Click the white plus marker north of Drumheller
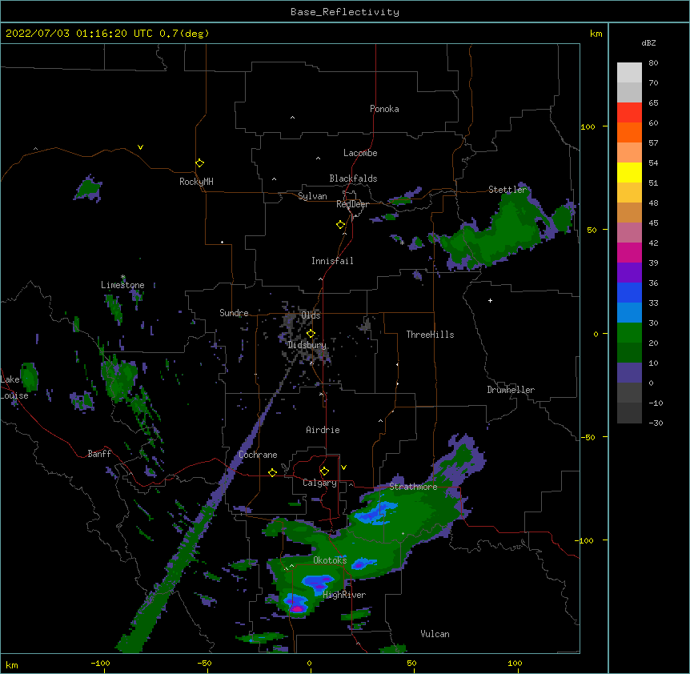This screenshot has width=690, height=674. 490,300
